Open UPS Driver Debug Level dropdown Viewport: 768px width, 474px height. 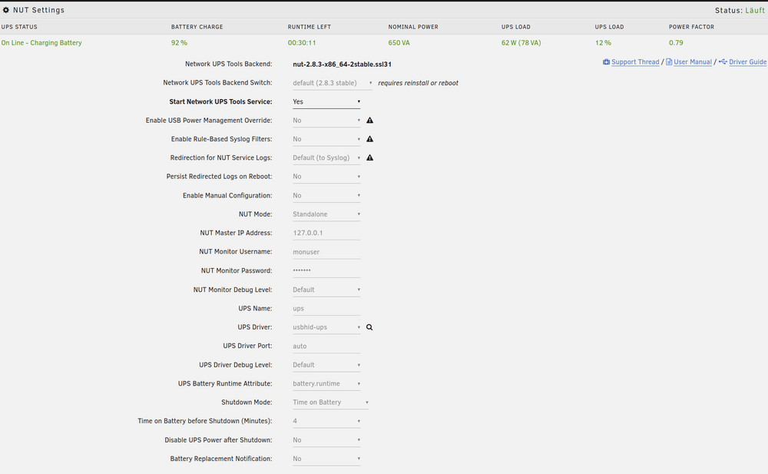tap(326, 365)
